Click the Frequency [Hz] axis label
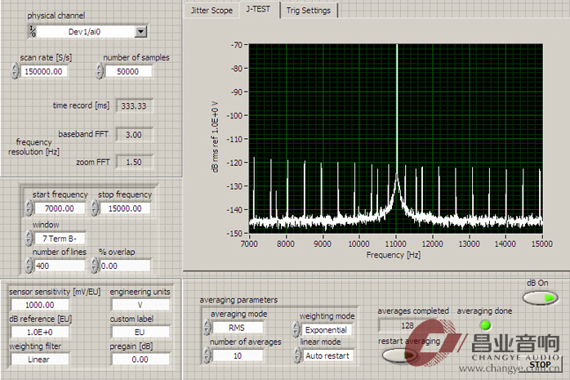Image resolution: width=570 pixels, height=380 pixels. coord(393,255)
